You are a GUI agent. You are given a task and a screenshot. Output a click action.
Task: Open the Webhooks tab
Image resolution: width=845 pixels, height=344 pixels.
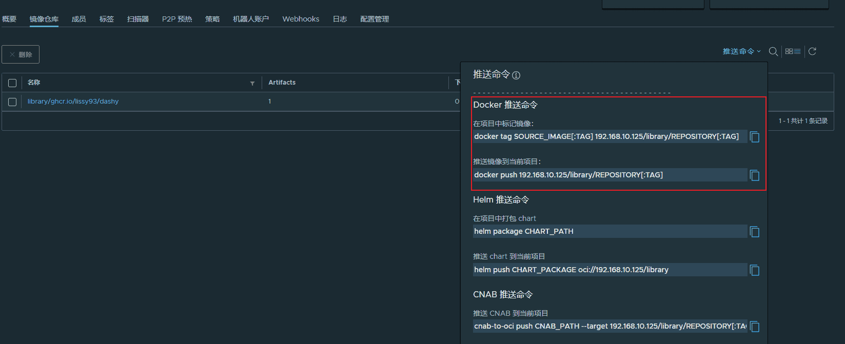(x=301, y=19)
